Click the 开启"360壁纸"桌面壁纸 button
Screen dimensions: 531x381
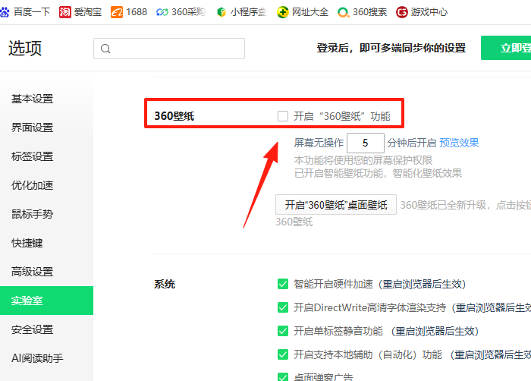[336, 205]
